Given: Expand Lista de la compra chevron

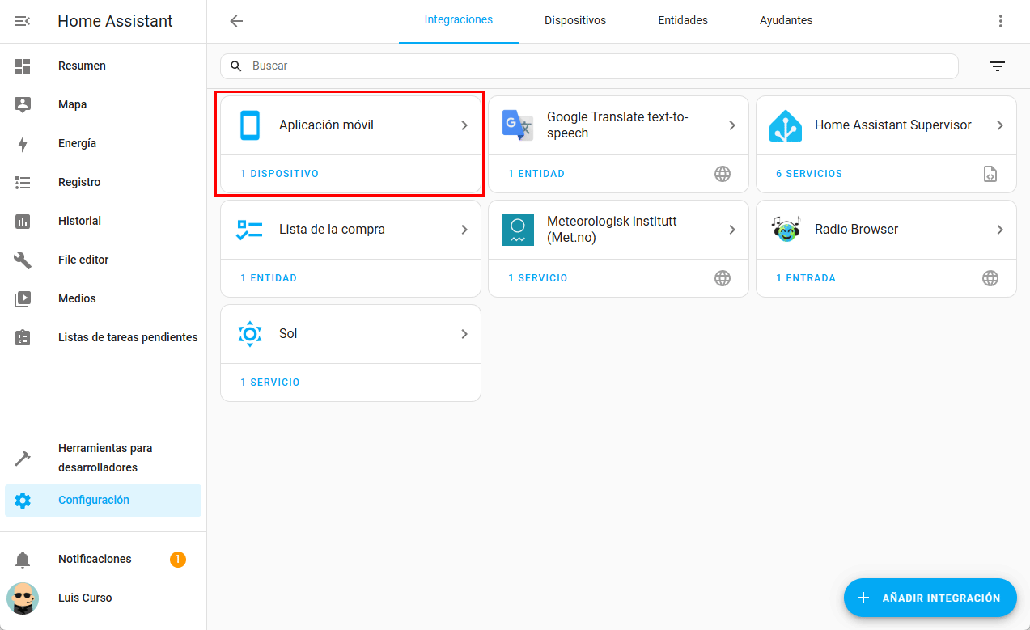Looking at the screenshot, I should 464,230.
